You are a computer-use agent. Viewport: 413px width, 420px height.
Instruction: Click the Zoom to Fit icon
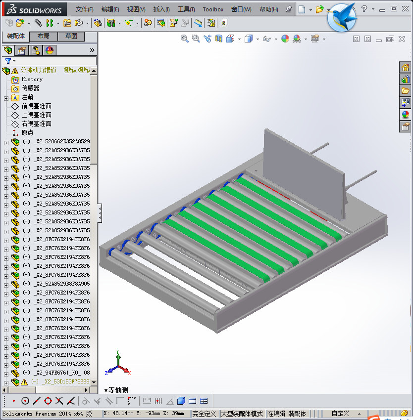click(184, 39)
